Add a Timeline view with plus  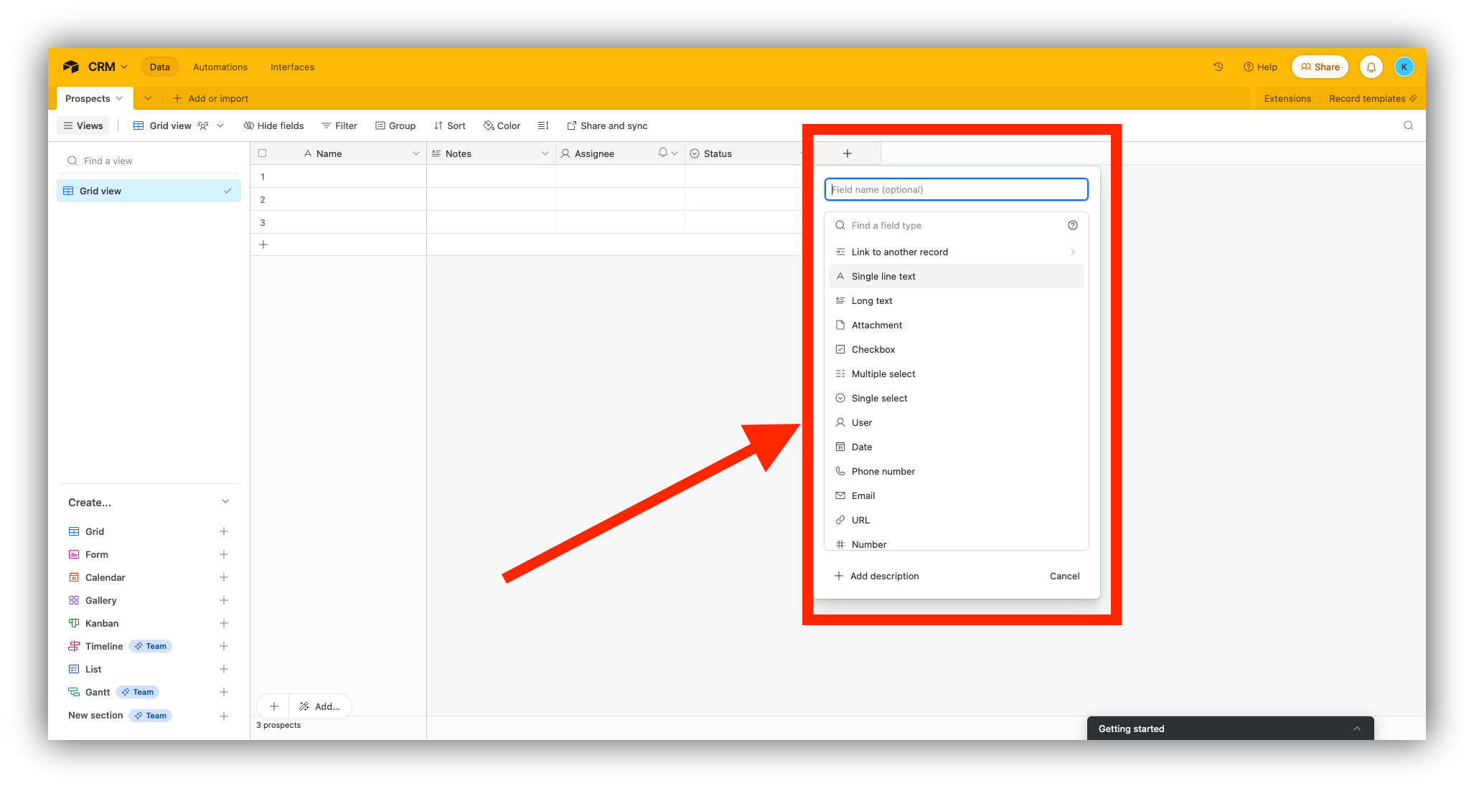point(224,646)
